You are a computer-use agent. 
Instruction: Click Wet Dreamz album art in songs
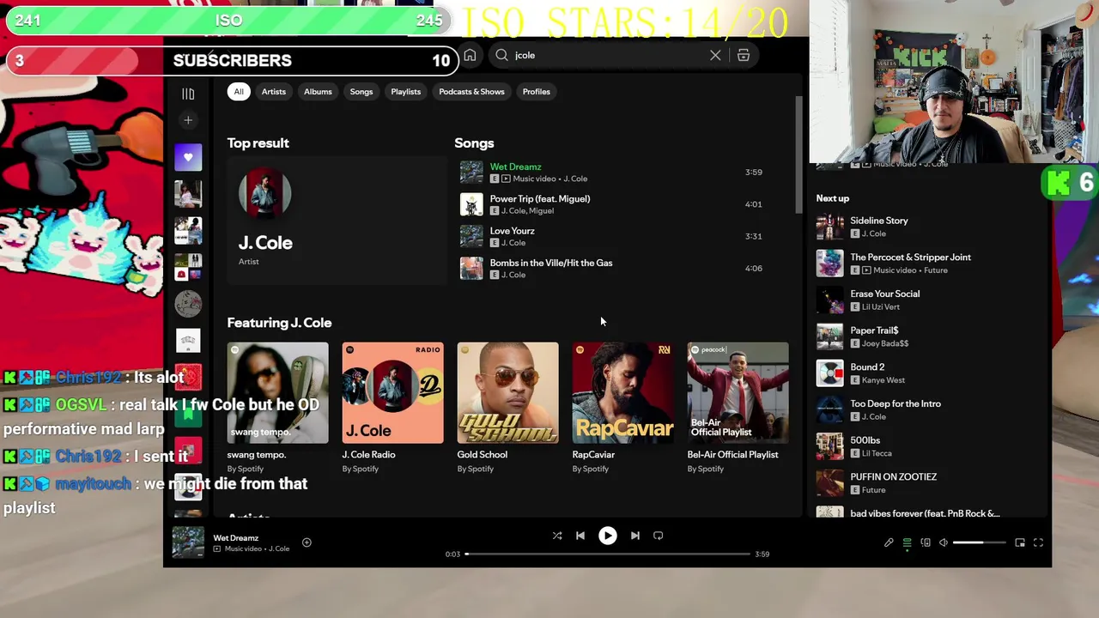pos(471,173)
